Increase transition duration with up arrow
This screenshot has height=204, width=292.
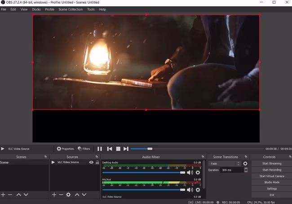point(246,169)
